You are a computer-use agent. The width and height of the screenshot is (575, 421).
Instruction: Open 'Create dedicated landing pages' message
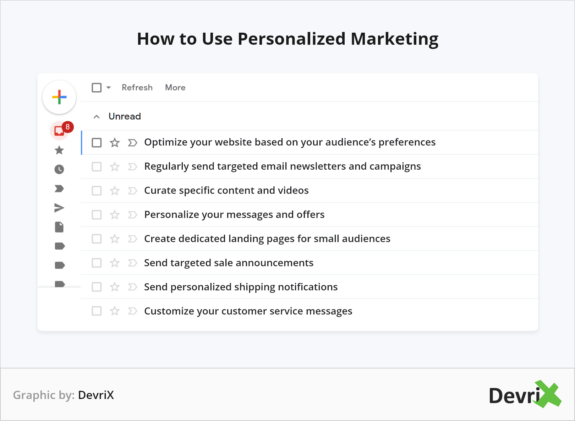click(267, 239)
